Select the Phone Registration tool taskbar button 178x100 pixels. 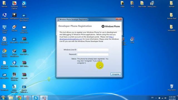(x=44, y=98)
